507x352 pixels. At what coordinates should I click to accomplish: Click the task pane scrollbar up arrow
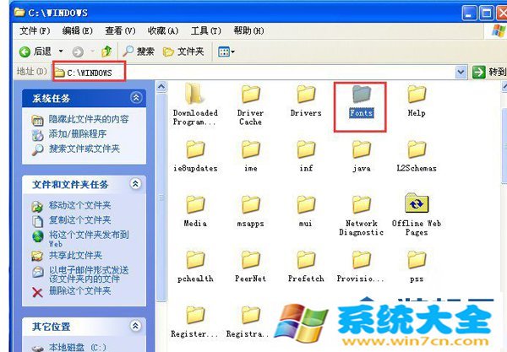point(161,87)
